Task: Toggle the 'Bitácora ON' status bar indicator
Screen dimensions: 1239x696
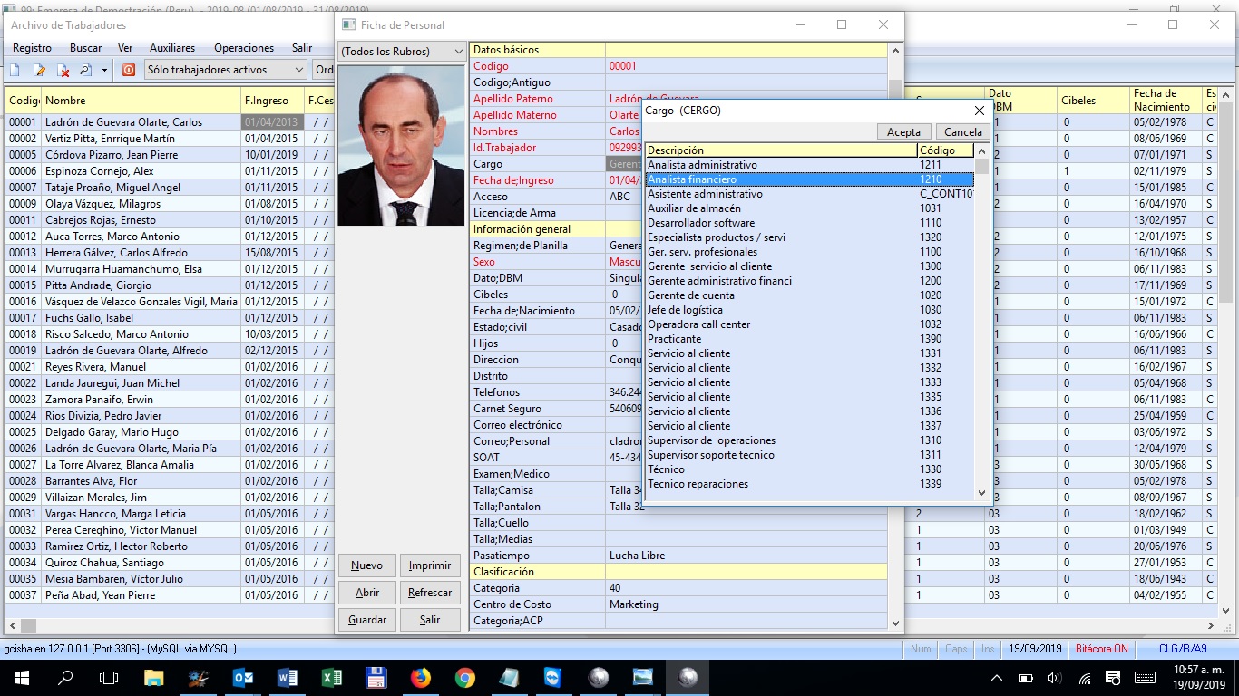Action: pyautogui.click(x=1101, y=649)
